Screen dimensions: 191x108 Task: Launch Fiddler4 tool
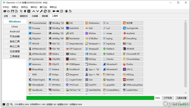coord(112,54)
